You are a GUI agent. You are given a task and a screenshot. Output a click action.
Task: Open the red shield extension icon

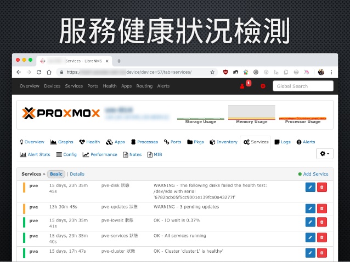pyautogui.click(x=225, y=72)
